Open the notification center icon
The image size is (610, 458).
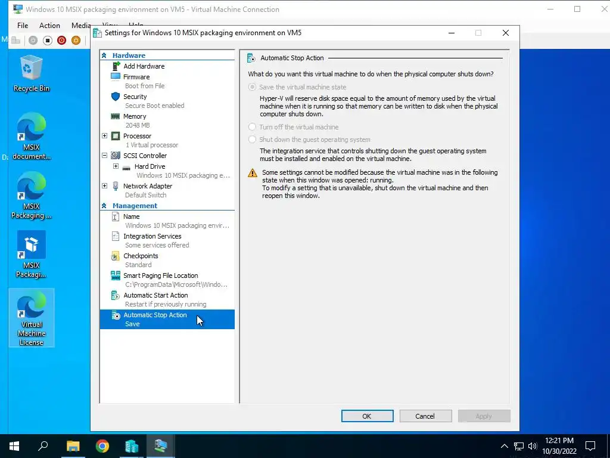click(590, 446)
